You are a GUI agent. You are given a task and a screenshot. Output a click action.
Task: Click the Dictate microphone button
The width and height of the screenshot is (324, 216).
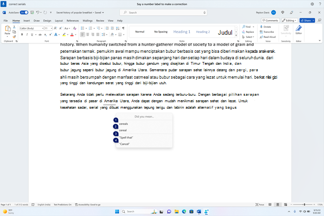tap(266, 27)
